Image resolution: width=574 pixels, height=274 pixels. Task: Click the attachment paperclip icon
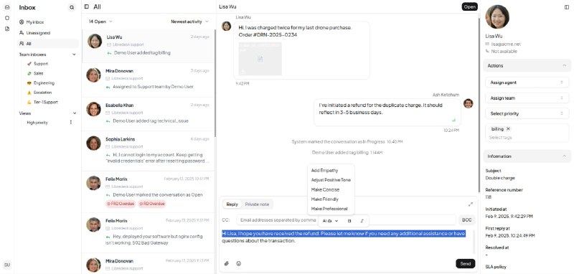(227, 263)
